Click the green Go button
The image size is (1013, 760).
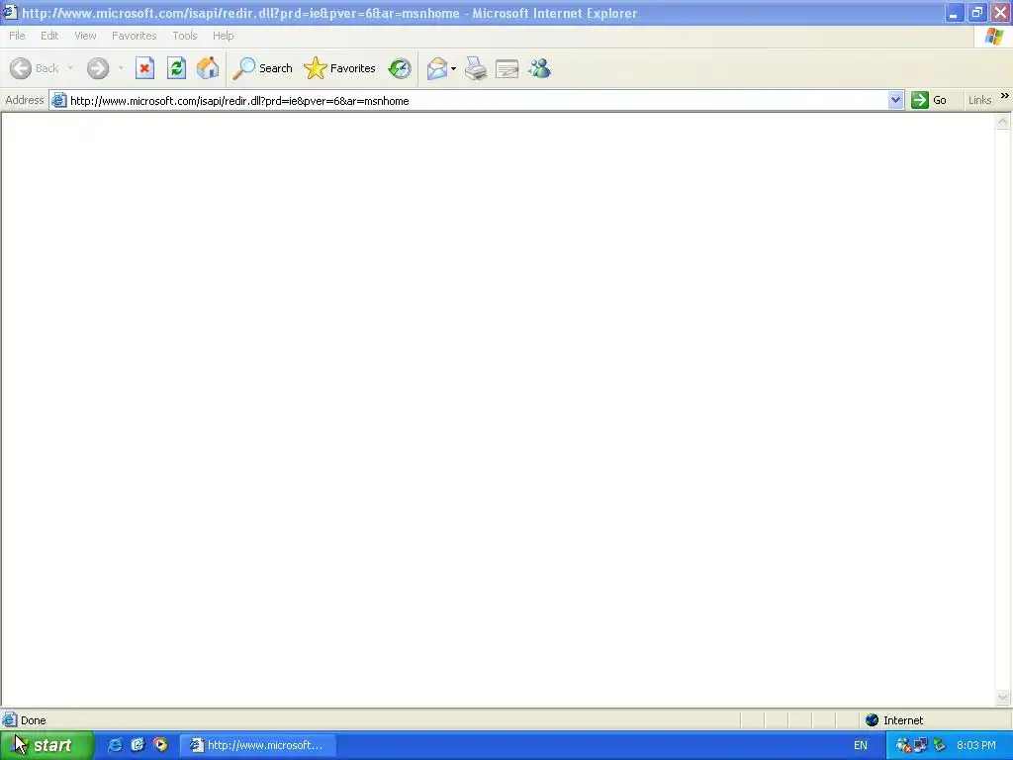pos(929,100)
